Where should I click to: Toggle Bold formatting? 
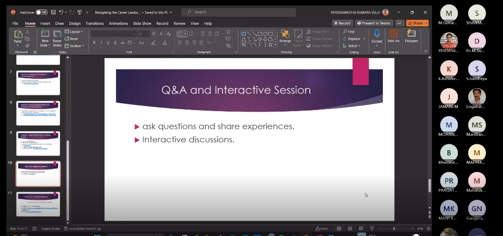coord(94,43)
